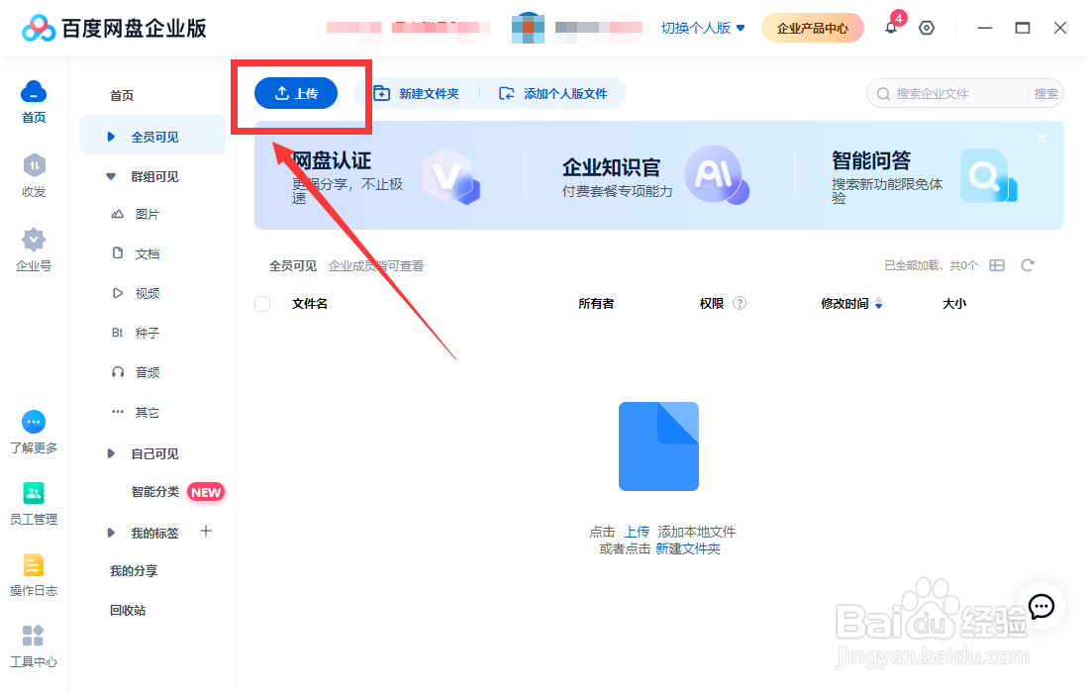This screenshot has width=1089, height=693.
Task: Click the eye icon in the title bar
Action: (926, 28)
